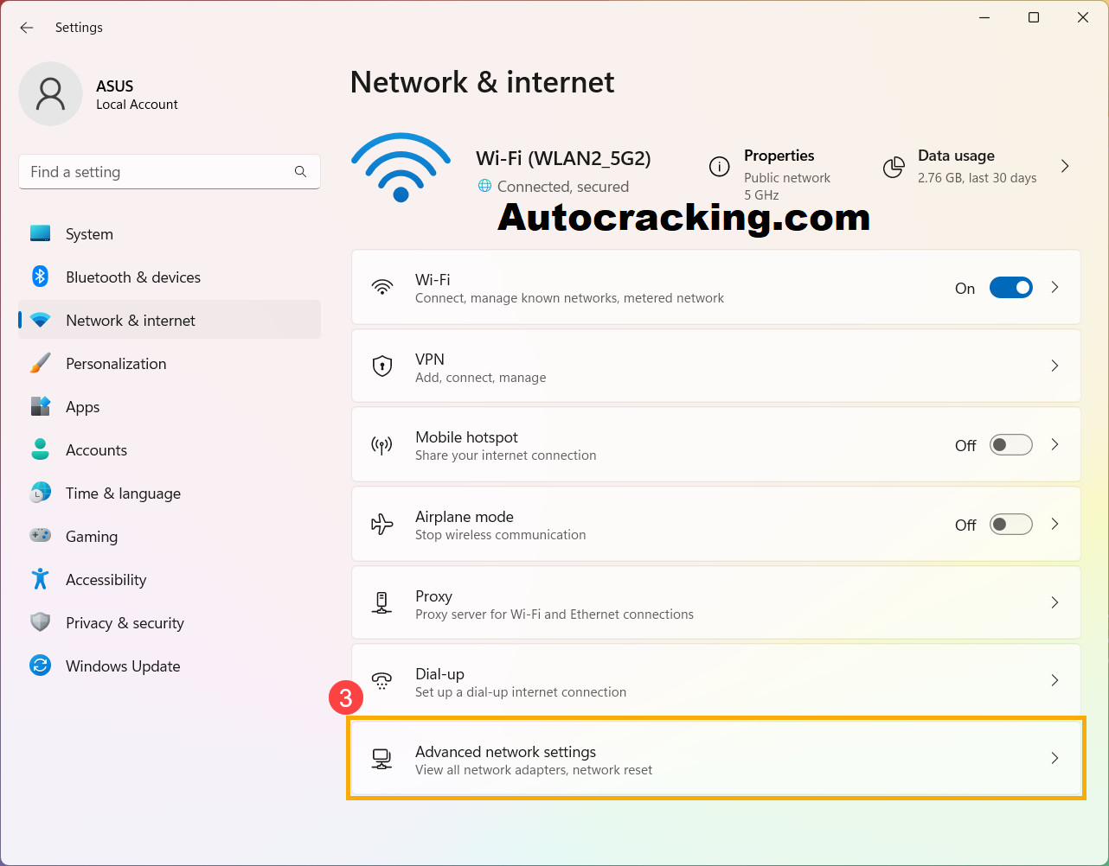Enable the Mobile hotspot toggle

1010,445
